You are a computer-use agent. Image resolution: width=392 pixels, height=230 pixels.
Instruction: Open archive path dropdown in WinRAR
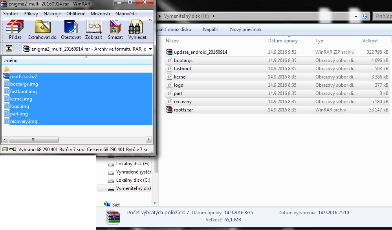click(x=150, y=49)
